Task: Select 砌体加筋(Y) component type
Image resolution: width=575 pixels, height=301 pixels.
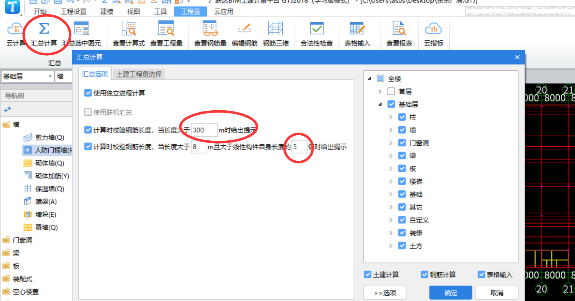Action: [46, 176]
